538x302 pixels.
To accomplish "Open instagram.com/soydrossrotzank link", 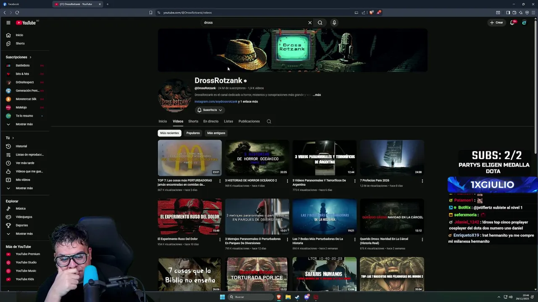I will coord(216,102).
